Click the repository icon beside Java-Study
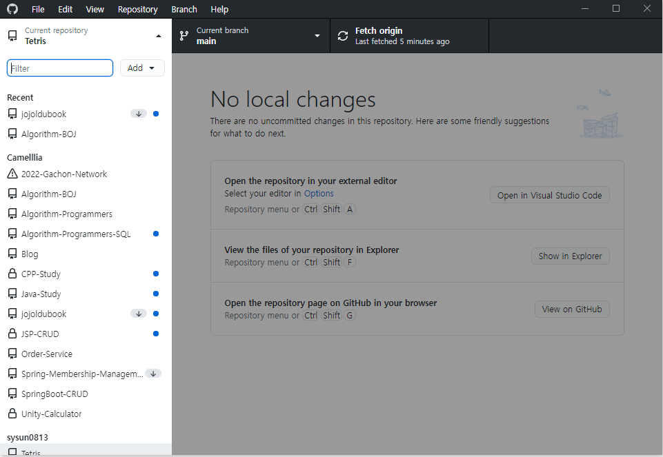This screenshot has width=663, height=457. pos(12,294)
